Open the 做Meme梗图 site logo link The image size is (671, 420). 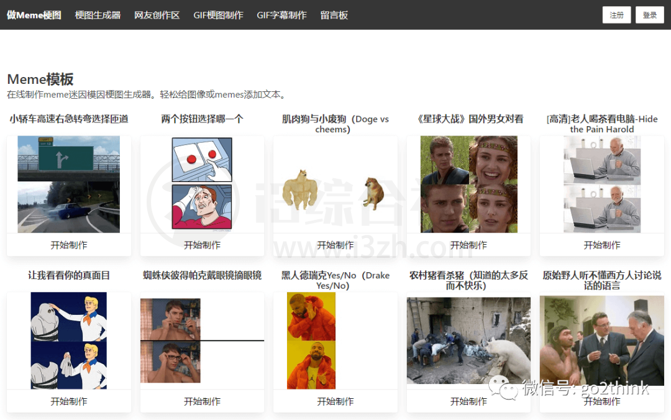tap(34, 15)
